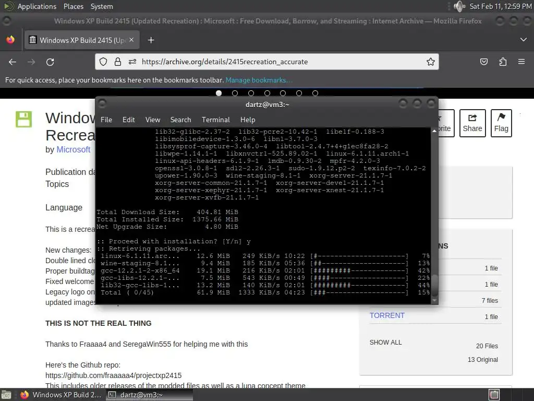Select the first carousel dot
Viewport: 534px width, 401px height.
coord(219,93)
